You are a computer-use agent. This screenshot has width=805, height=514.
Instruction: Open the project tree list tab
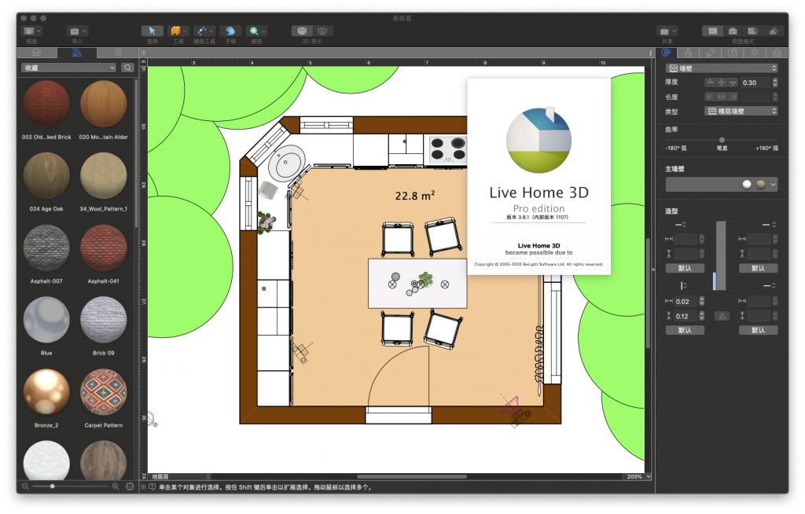point(118,53)
